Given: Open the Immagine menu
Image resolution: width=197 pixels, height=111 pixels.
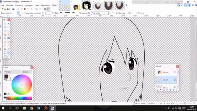Looking at the screenshot, I should click(x=29, y=5).
